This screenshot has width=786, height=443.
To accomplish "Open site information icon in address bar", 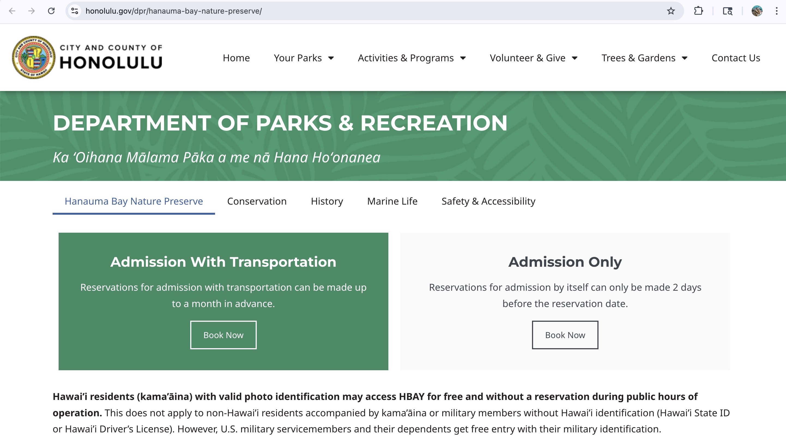I will point(75,11).
